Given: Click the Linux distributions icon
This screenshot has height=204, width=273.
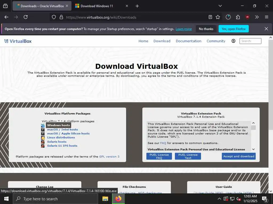Looking at the screenshot, I should coord(43,138).
